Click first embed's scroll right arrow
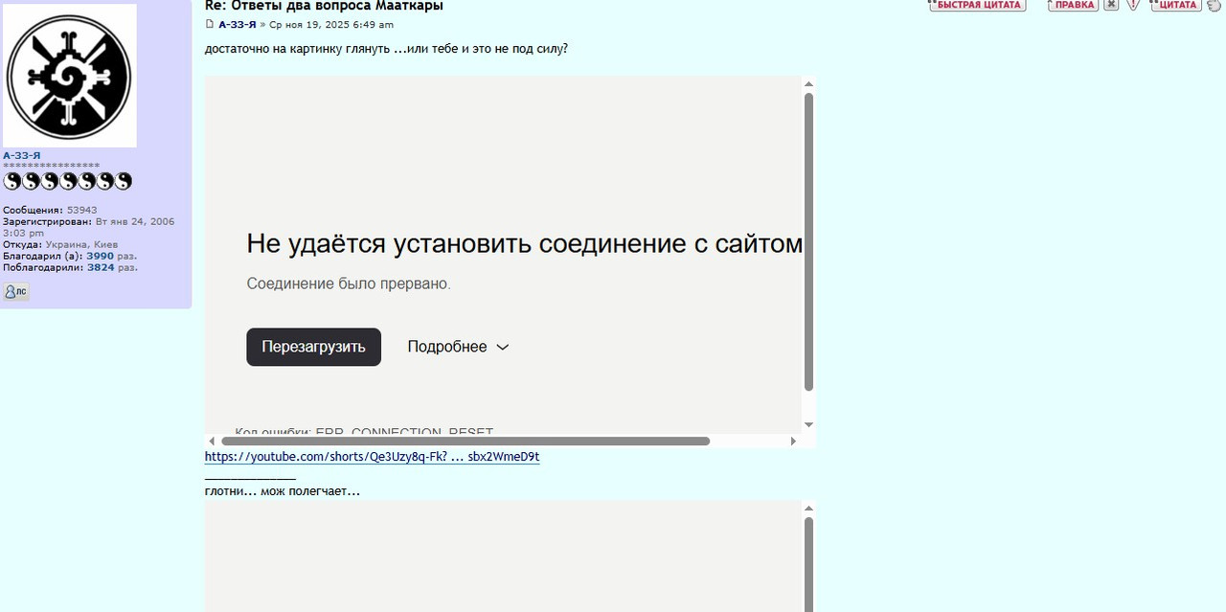This screenshot has width=1226, height=612. pos(793,442)
